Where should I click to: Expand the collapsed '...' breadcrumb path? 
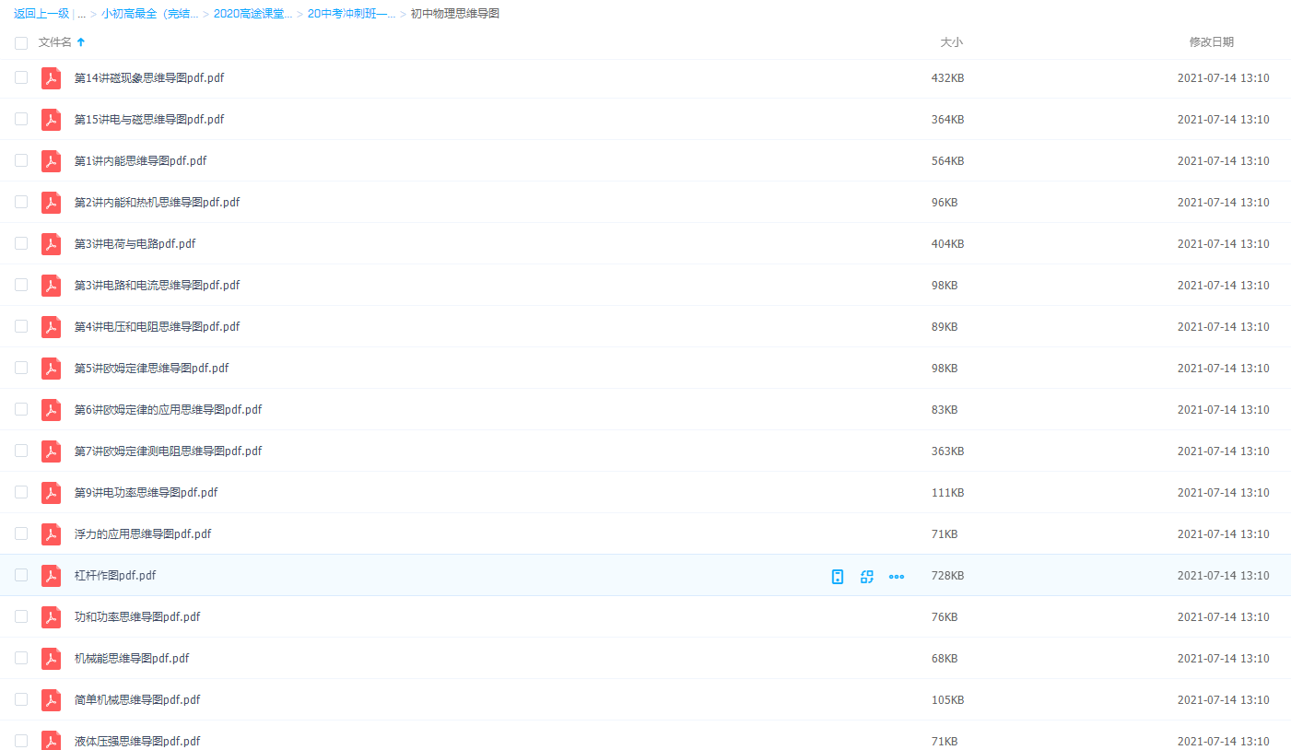click(x=81, y=14)
